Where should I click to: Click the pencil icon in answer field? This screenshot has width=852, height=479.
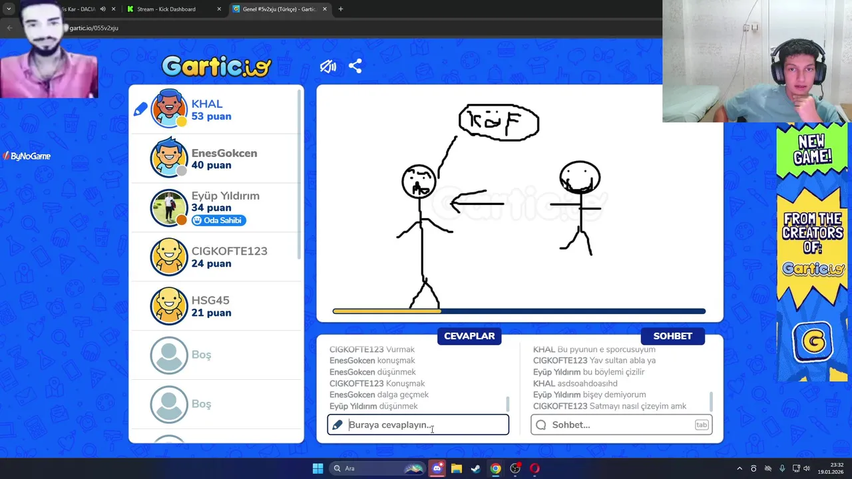point(337,424)
